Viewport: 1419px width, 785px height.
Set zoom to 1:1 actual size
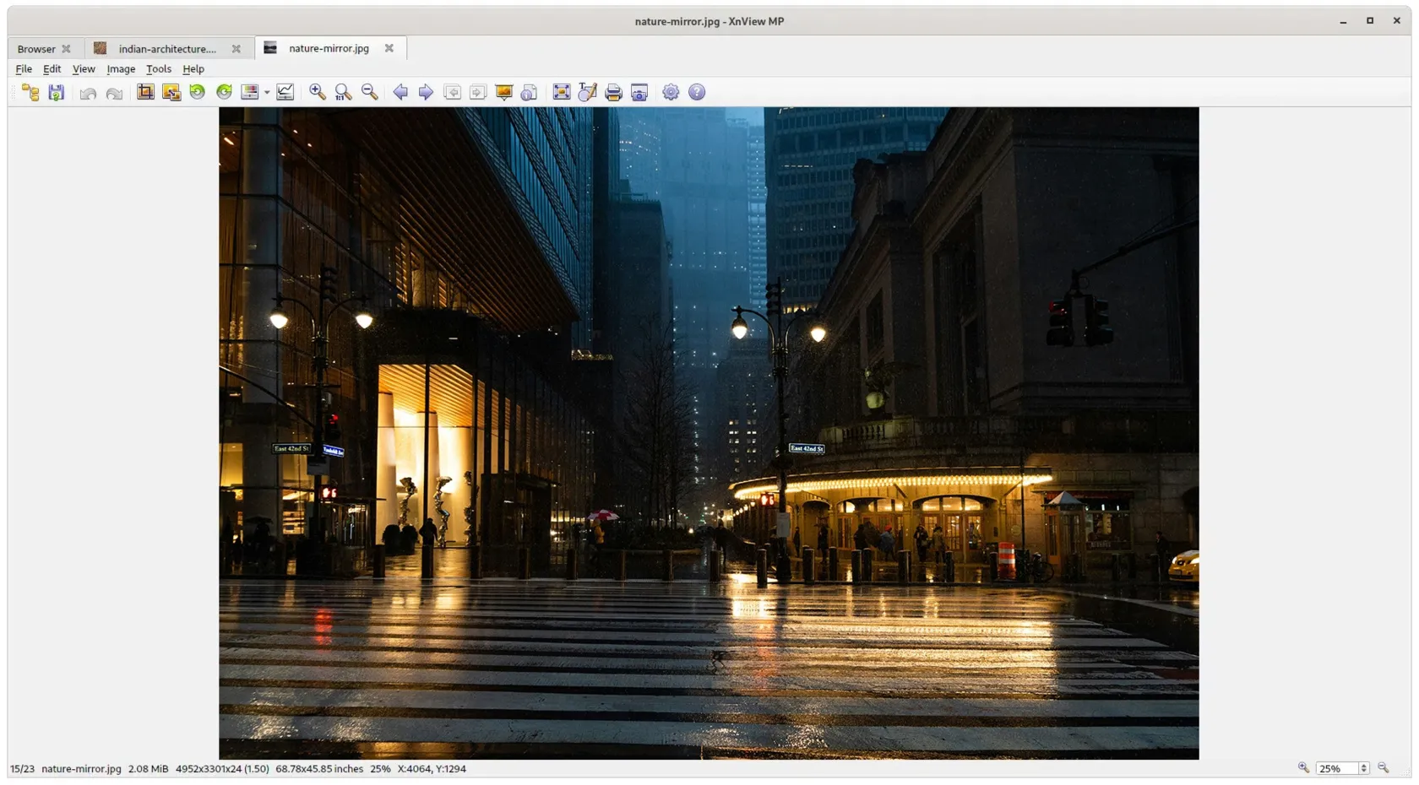pyautogui.click(x=344, y=93)
